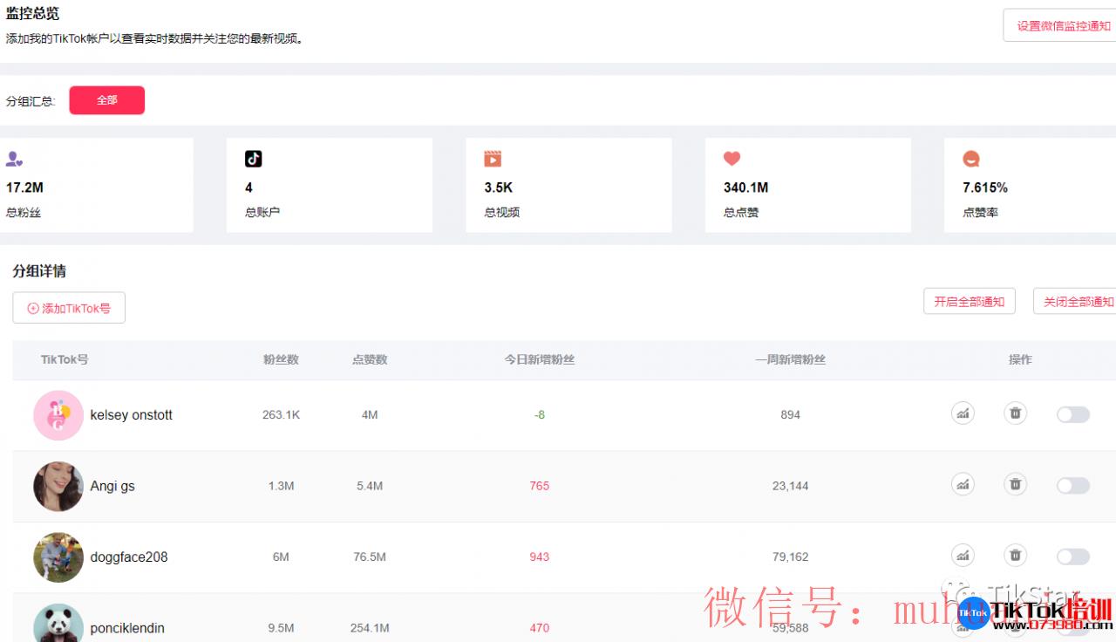Click the 分组详情 section heading
Viewport: 1116px width, 642px height.
pyautogui.click(x=39, y=271)
